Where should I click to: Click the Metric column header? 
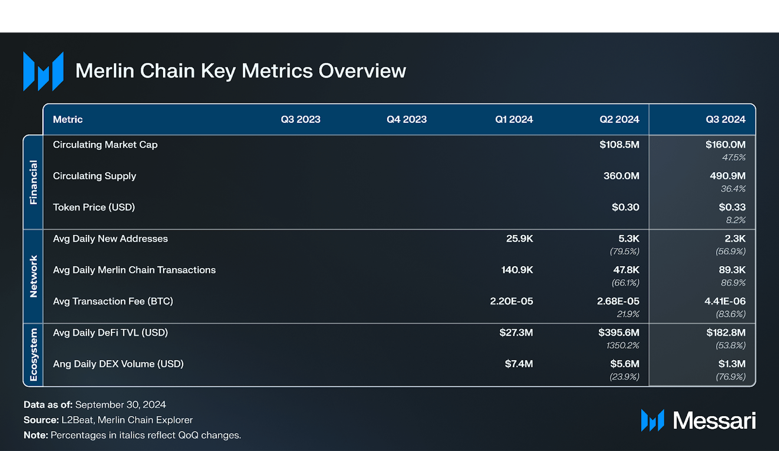pos(68,119)
